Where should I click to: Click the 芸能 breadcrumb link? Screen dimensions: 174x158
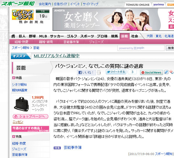[x=36, y=48]
